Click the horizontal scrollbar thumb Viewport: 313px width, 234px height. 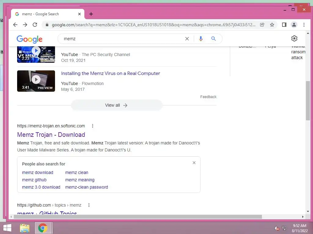click(x=138, y=217)
